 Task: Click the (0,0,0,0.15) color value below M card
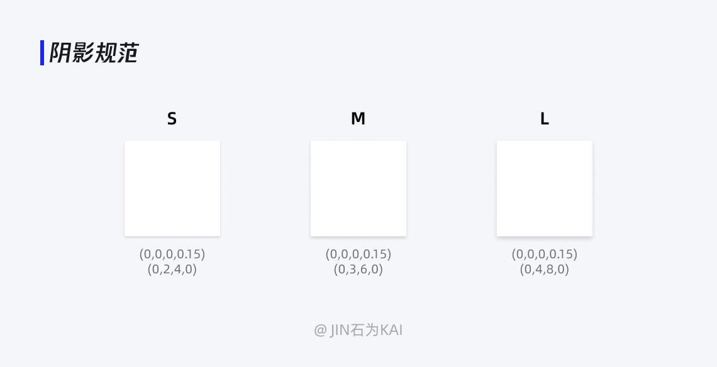tap(358, 254)
